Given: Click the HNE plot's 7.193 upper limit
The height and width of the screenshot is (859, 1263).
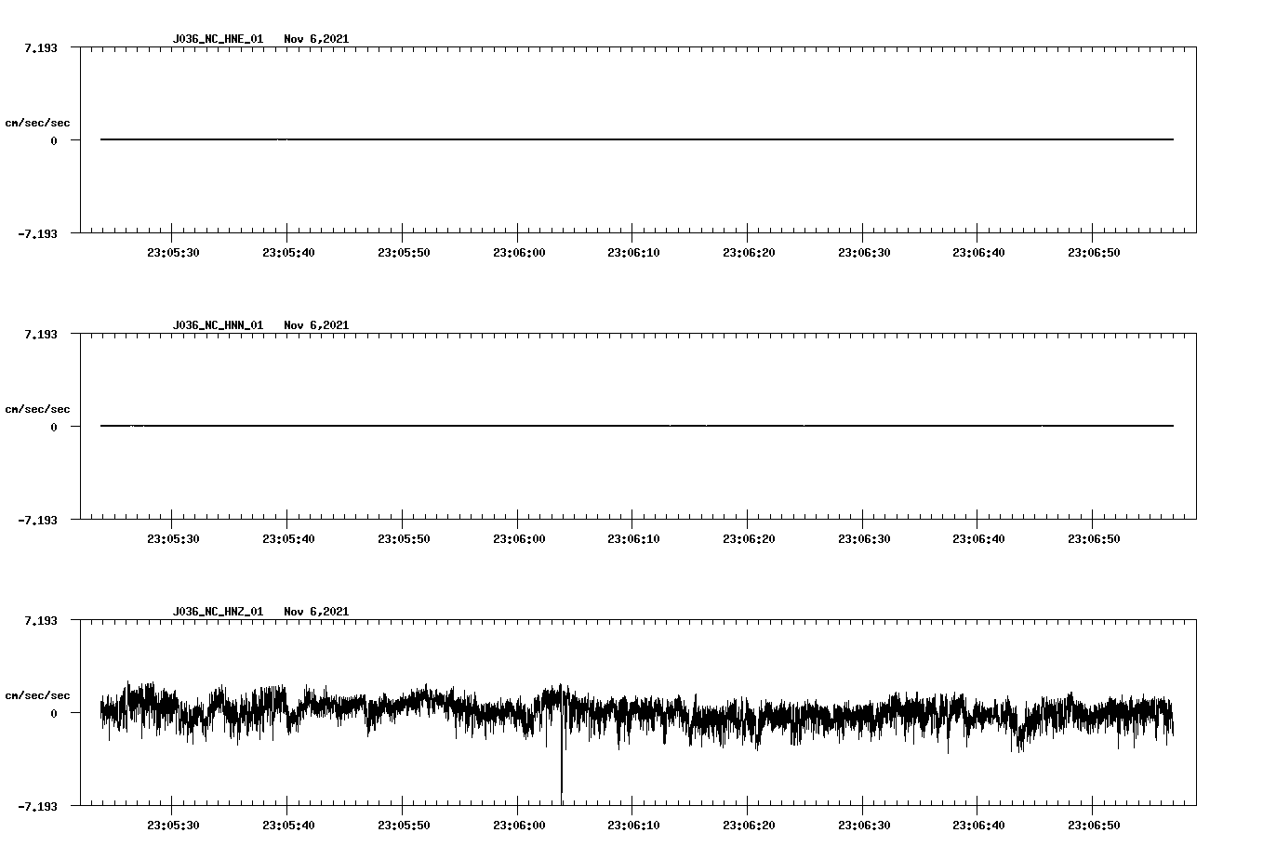Looking at the screenshot, I should [40, 47].
